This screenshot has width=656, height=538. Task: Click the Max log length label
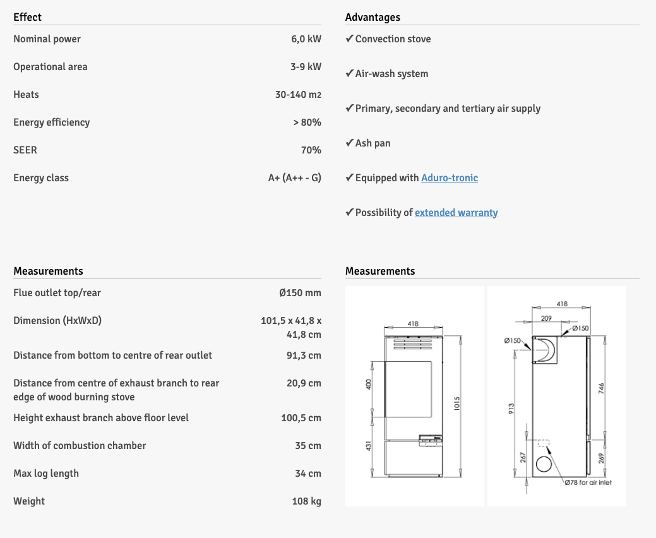(x=46, y=474)
